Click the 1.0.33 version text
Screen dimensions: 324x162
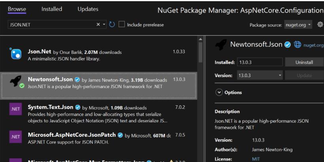(179, 51)
